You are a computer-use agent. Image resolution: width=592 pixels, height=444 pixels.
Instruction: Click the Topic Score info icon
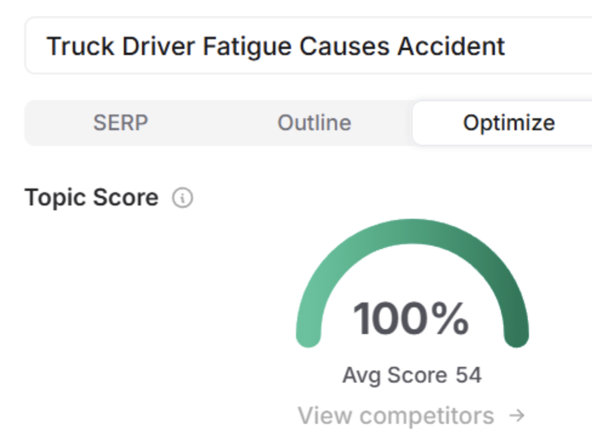click(183, 198)
